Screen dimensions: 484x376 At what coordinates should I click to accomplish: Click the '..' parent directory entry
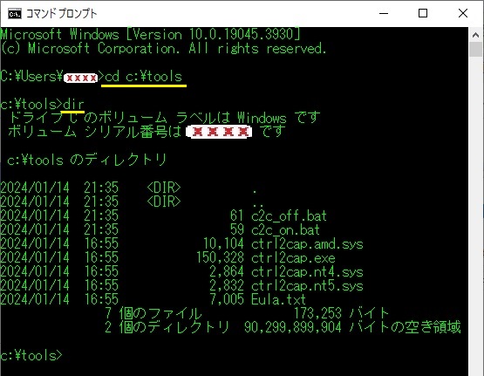258,205
